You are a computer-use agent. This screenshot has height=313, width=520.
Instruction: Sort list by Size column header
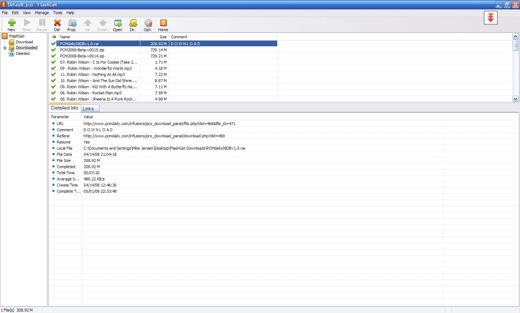(x=154, y=36)
